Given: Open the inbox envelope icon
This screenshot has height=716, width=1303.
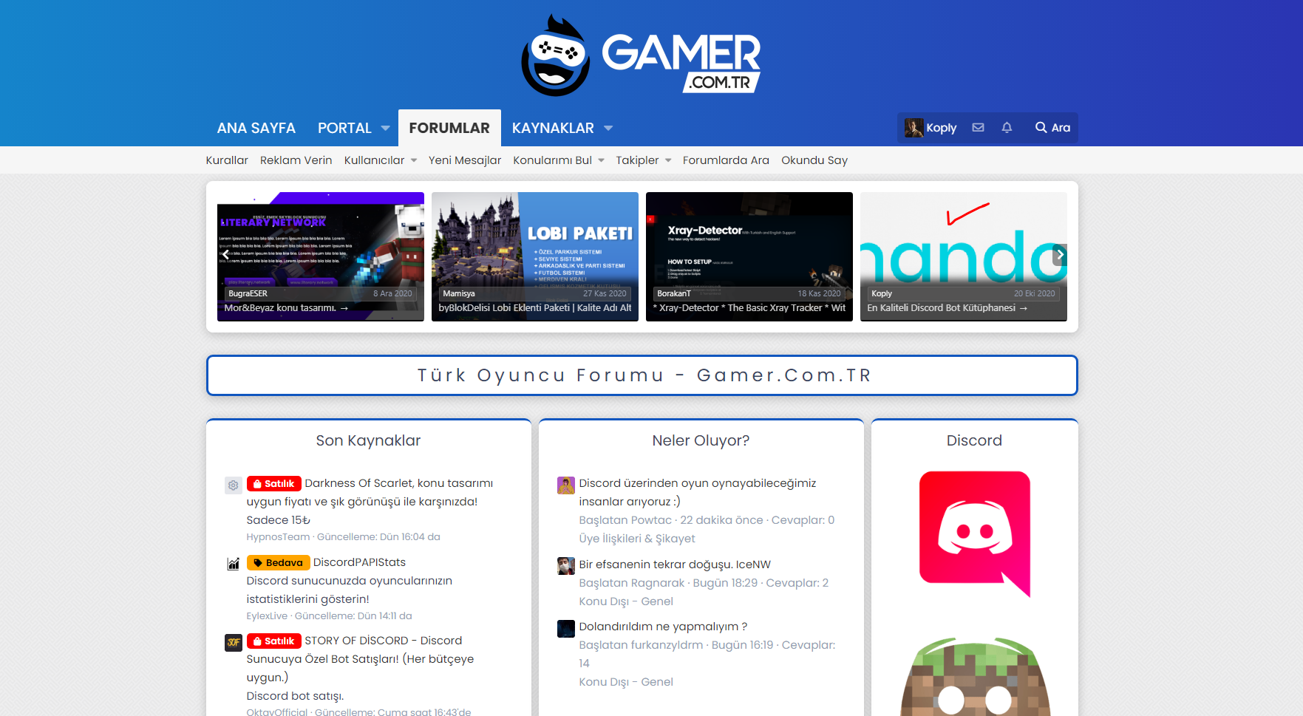Looking at the screenshot, I should pos(978,128).
